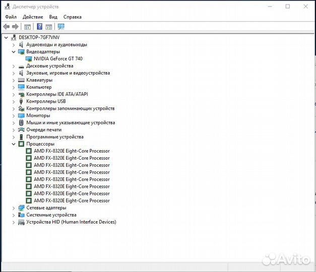316x272 pixels.
Task: Click the scan for hardware changes monitor icon
Action: 61,26
